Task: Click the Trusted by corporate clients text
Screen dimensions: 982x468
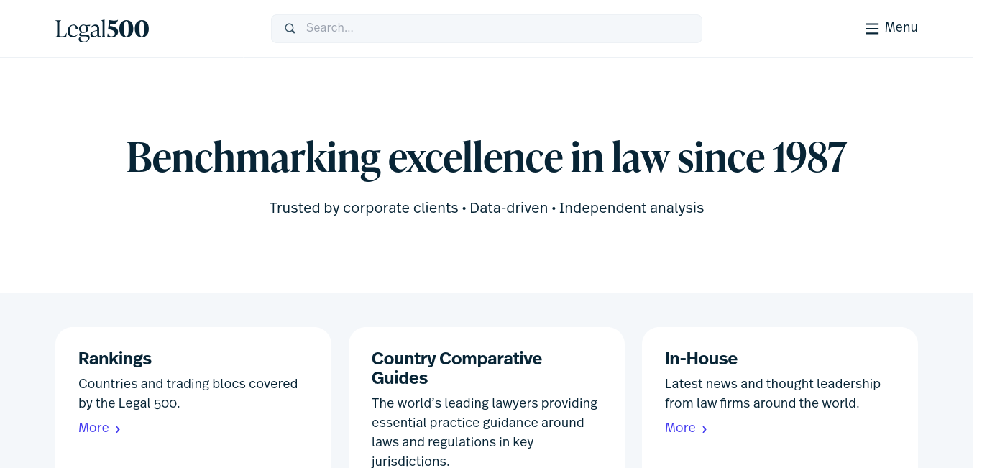Action: pos(364,208)
